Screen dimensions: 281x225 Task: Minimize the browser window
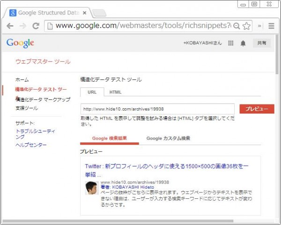click(x=243, y=4)
